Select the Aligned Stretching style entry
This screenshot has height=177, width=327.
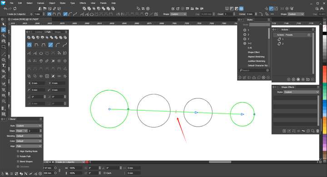(256, 57)
